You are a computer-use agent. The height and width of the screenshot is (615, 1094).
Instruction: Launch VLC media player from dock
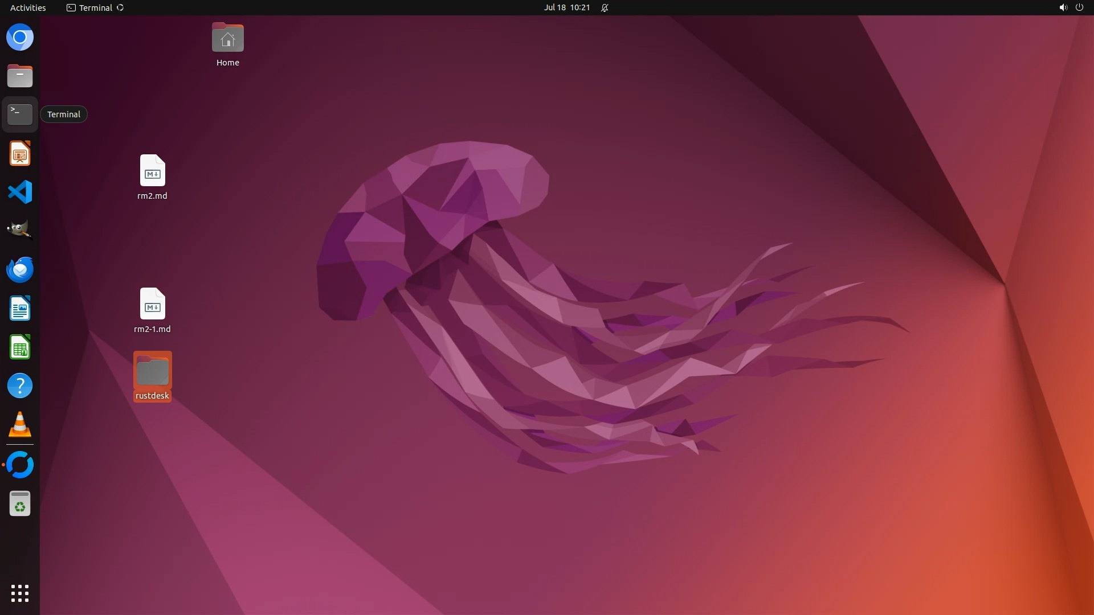(20, 425)
